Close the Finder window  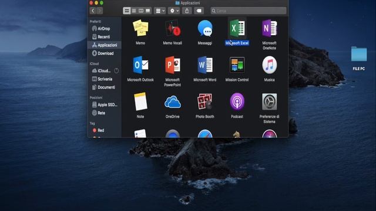click(91, 3)
